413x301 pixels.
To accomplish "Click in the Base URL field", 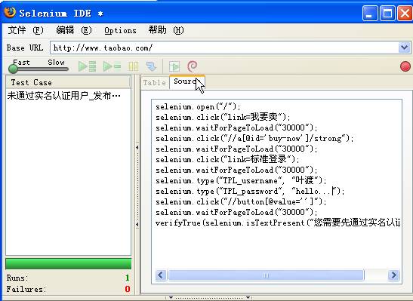I will click(224, 48).
